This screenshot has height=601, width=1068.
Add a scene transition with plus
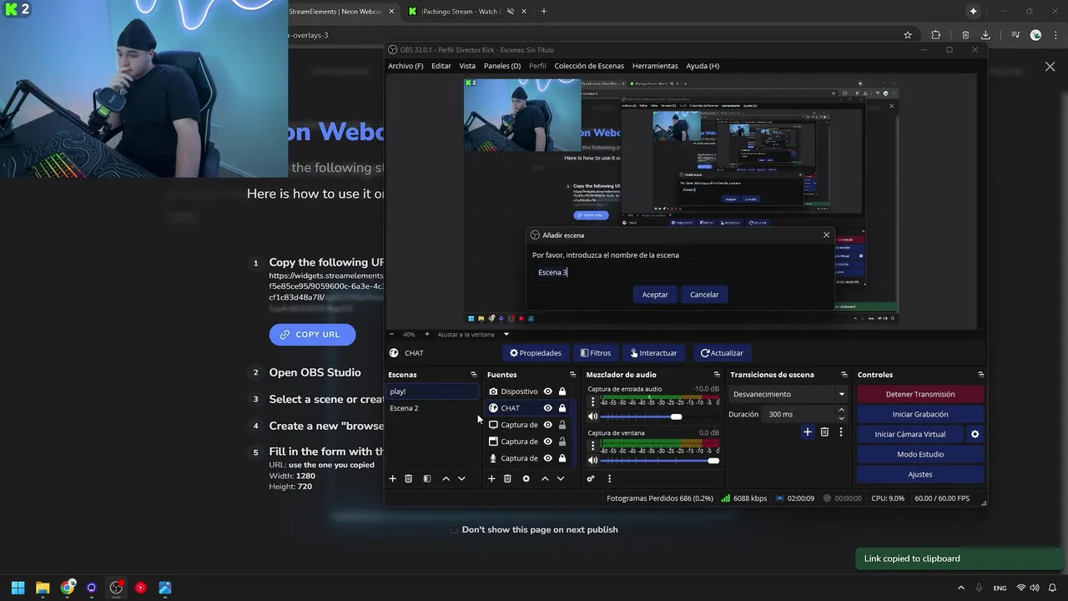point(807,432)
